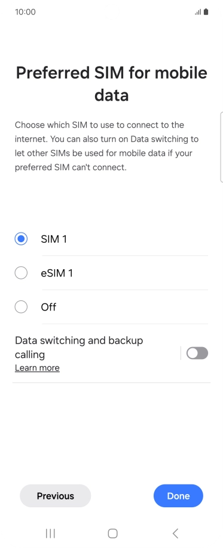Tap the Preferred SIM for mobile data heading
The width and height of the screenshot is (223, 548).
pyautogui.click(x=111, y=84)
